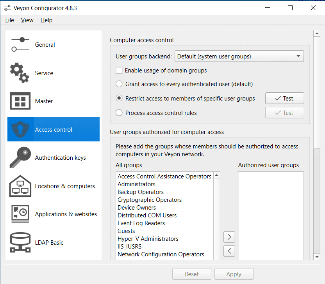Open Authentication keys key icon
Viewport: 325px width, 284px height.
(20, 158)
